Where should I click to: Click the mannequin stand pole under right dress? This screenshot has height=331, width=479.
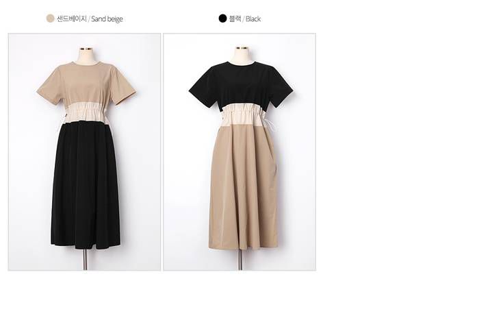(240, 260)
